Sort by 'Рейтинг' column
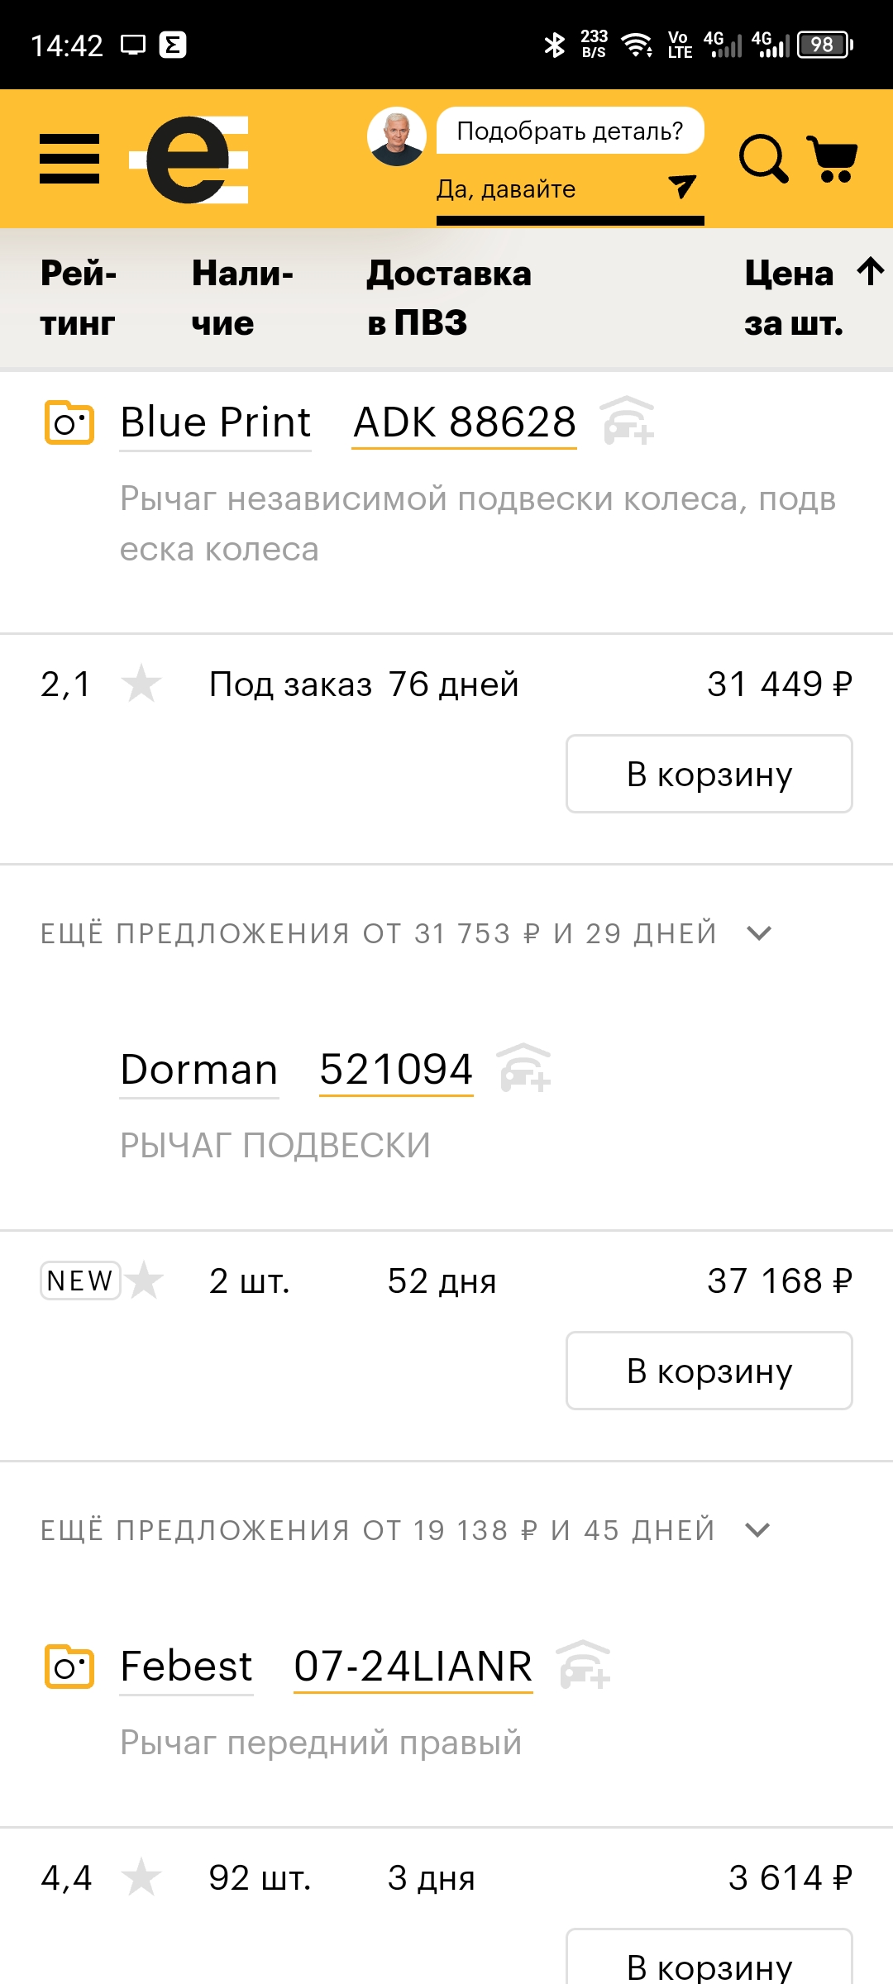 (x=79, y=298)
